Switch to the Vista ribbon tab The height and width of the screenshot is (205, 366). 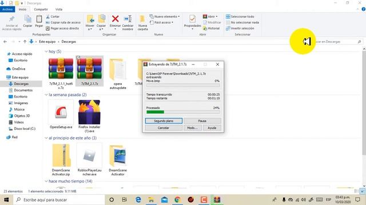59,9
